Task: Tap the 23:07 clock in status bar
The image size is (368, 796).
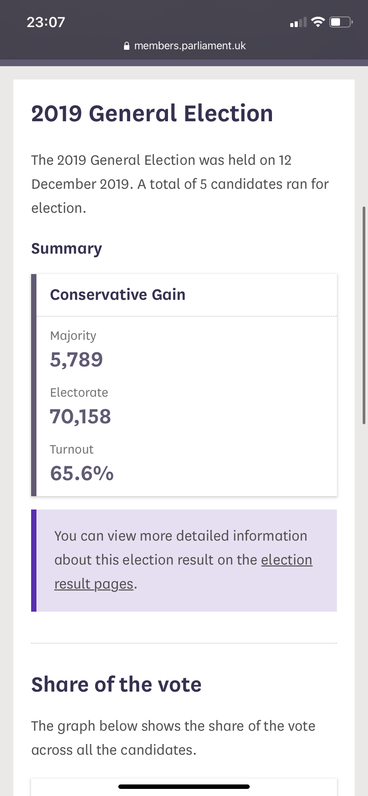Action: [x=46, y=22]
